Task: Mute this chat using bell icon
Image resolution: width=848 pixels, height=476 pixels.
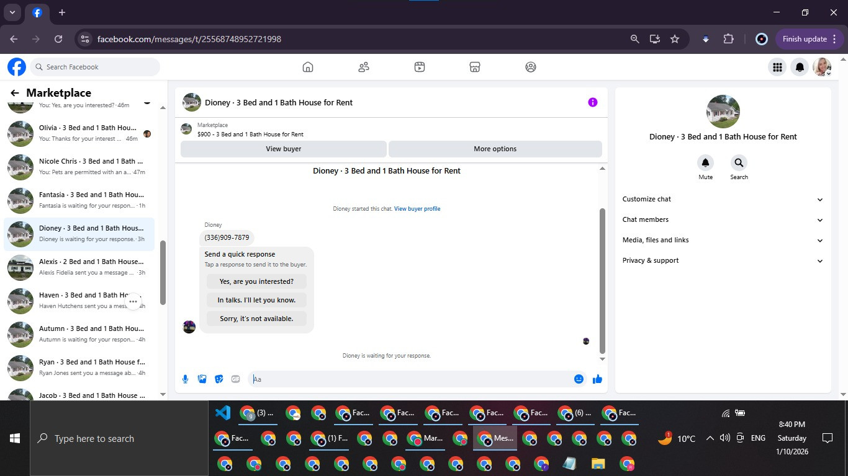Action: [705, 163]
